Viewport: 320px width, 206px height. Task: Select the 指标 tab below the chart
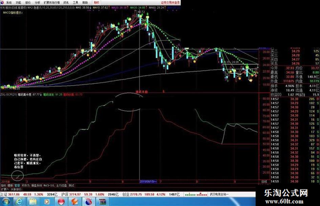(x=3, y=185)
